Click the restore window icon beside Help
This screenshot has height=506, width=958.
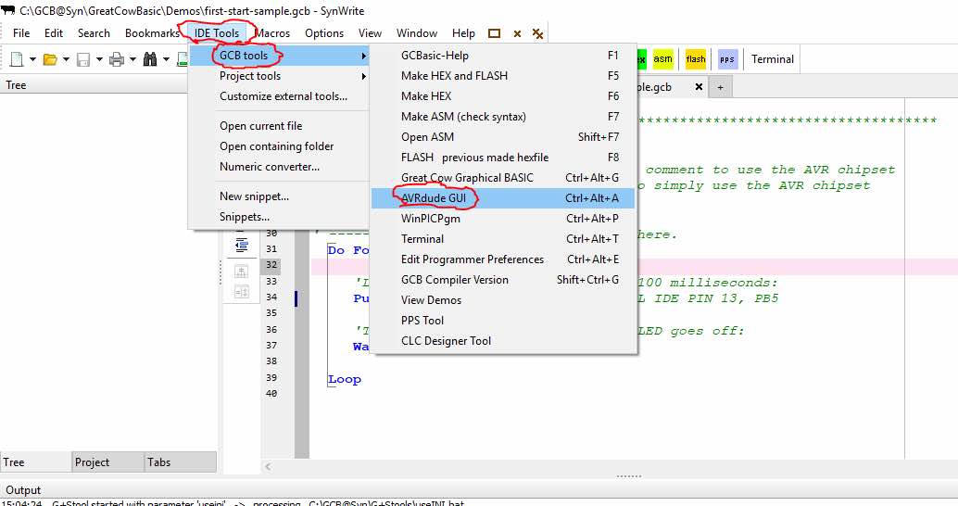pos(494,33)
